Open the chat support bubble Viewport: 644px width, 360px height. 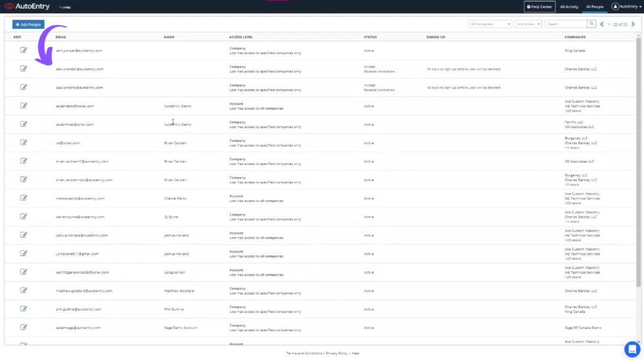632,349
